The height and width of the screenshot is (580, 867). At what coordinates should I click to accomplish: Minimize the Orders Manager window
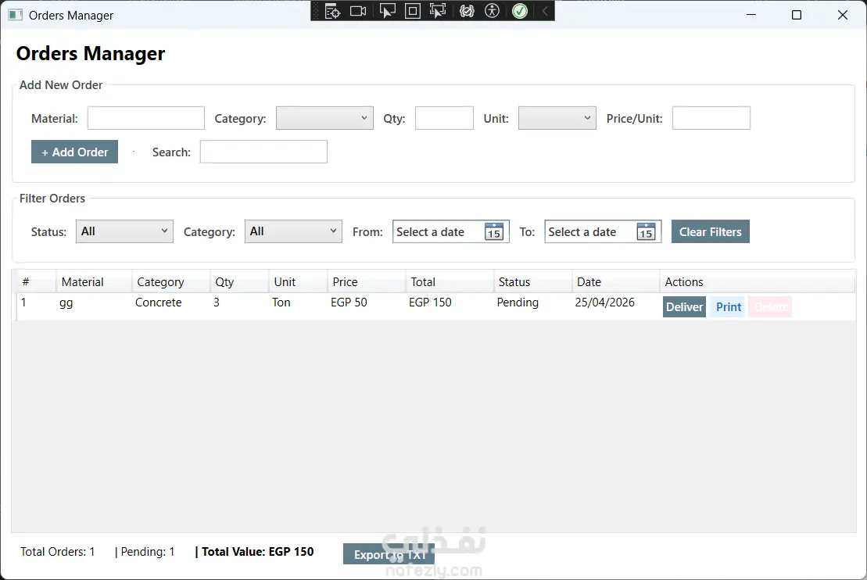click(x=751, y=15)
